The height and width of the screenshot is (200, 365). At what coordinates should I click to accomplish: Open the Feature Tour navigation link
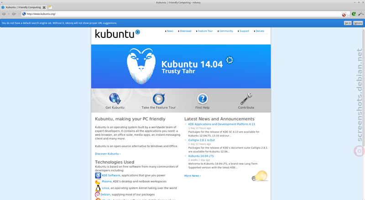click(x=205, y=31)
